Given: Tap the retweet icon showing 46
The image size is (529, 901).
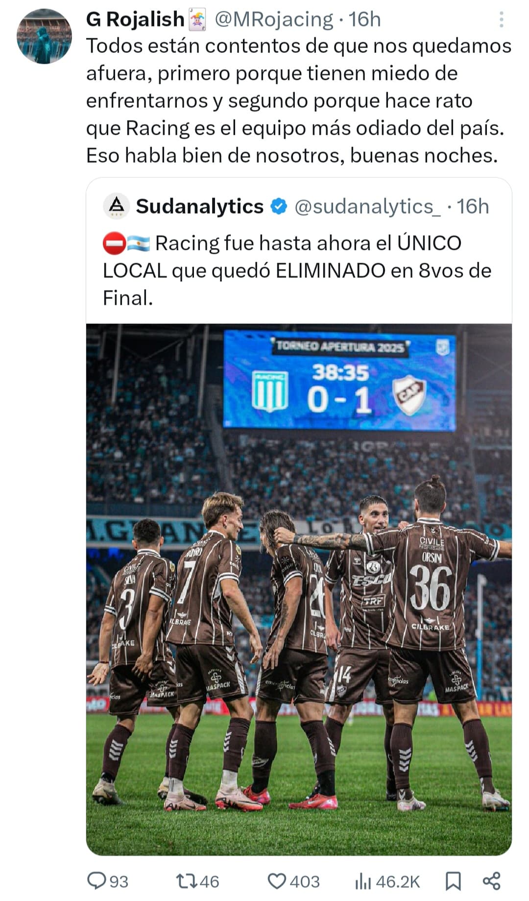Looking at the screenshot, I should point(186,881).
